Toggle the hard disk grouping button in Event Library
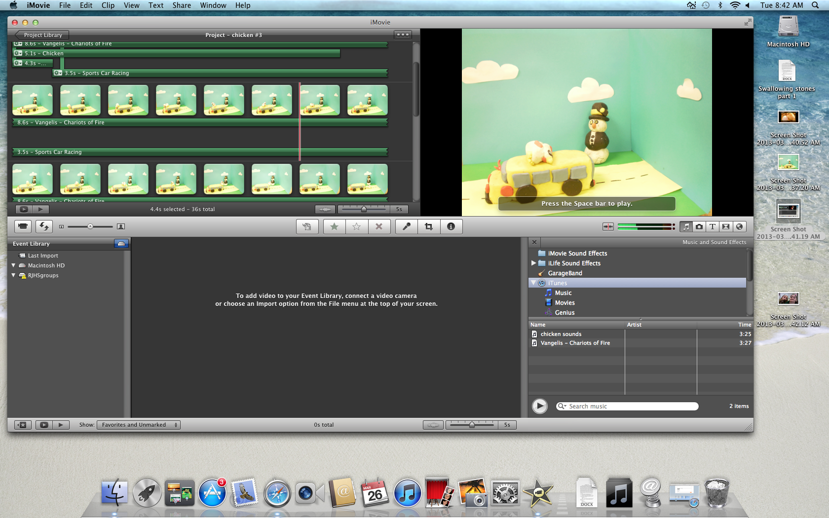Screen dimensions: 829x518 (121, 244)
